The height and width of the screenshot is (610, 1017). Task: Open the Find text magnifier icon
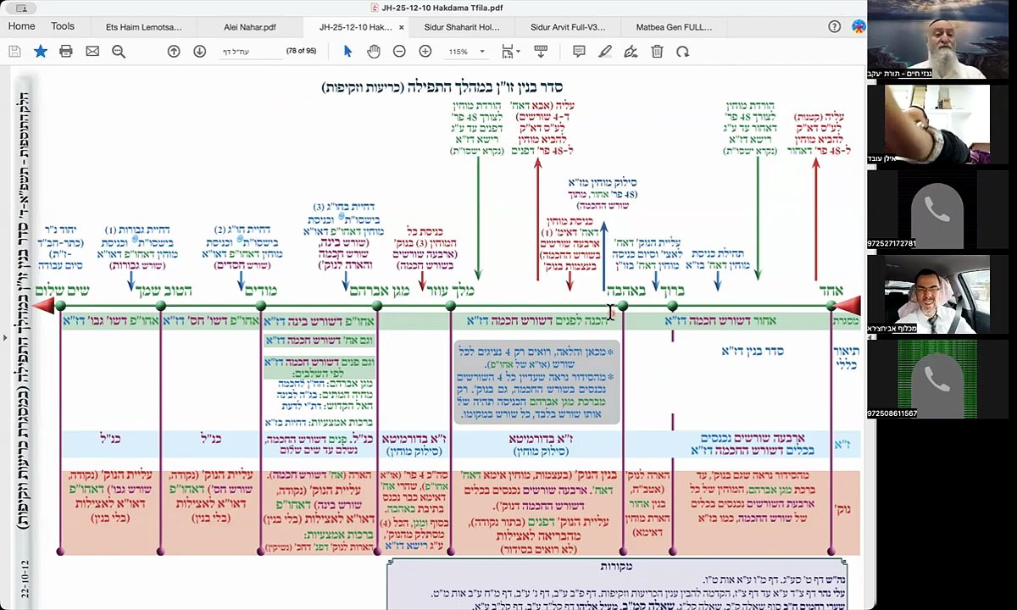pyautogui.click(x=119, y=52)
